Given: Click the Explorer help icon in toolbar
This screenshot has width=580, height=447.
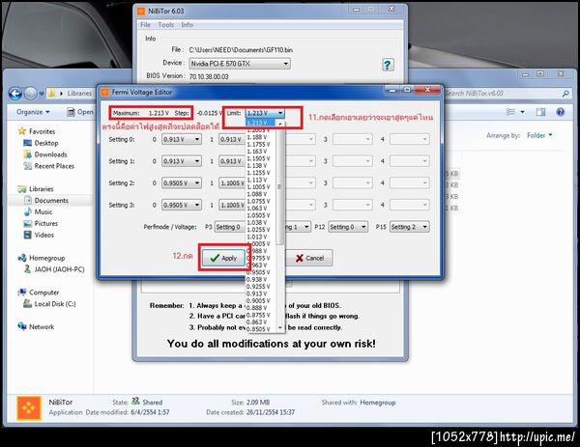Looking at the screenshot, I should click(x=560, y=112).
